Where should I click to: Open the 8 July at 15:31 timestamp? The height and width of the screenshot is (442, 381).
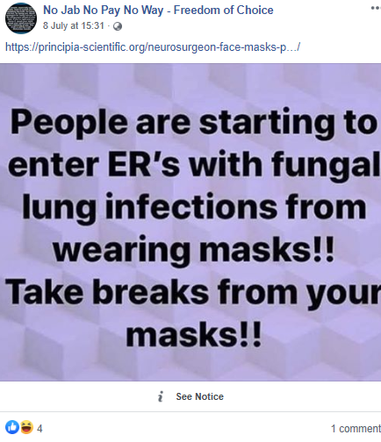point(74,25)
